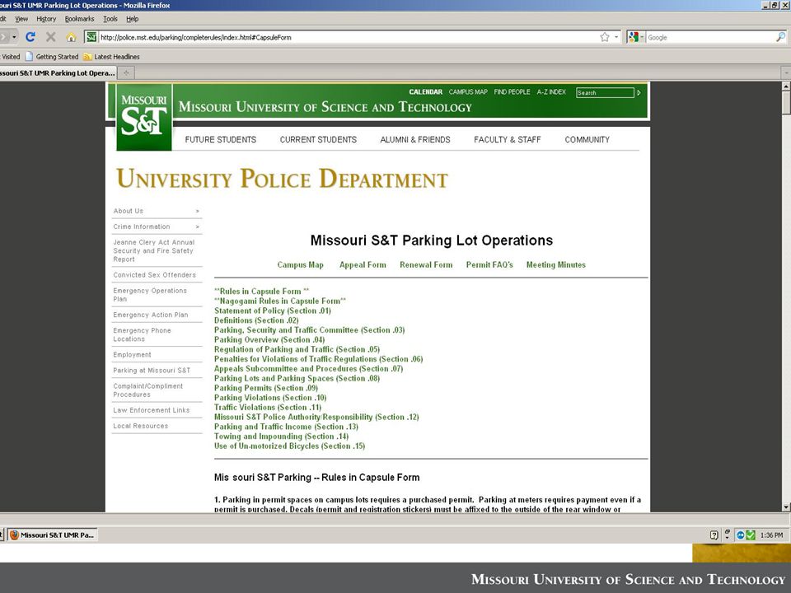
Task: Open Parking Permits (Section .09)
Action: pyautogui.click(x=266, y=388)
